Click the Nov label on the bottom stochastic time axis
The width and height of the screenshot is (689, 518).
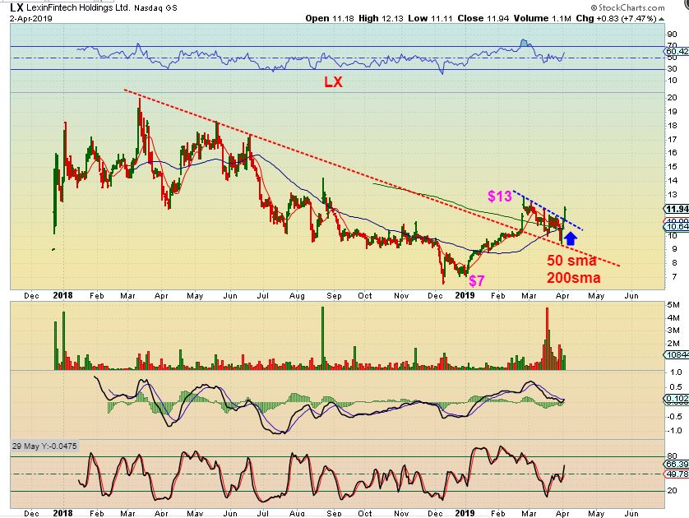coord(401,513)
